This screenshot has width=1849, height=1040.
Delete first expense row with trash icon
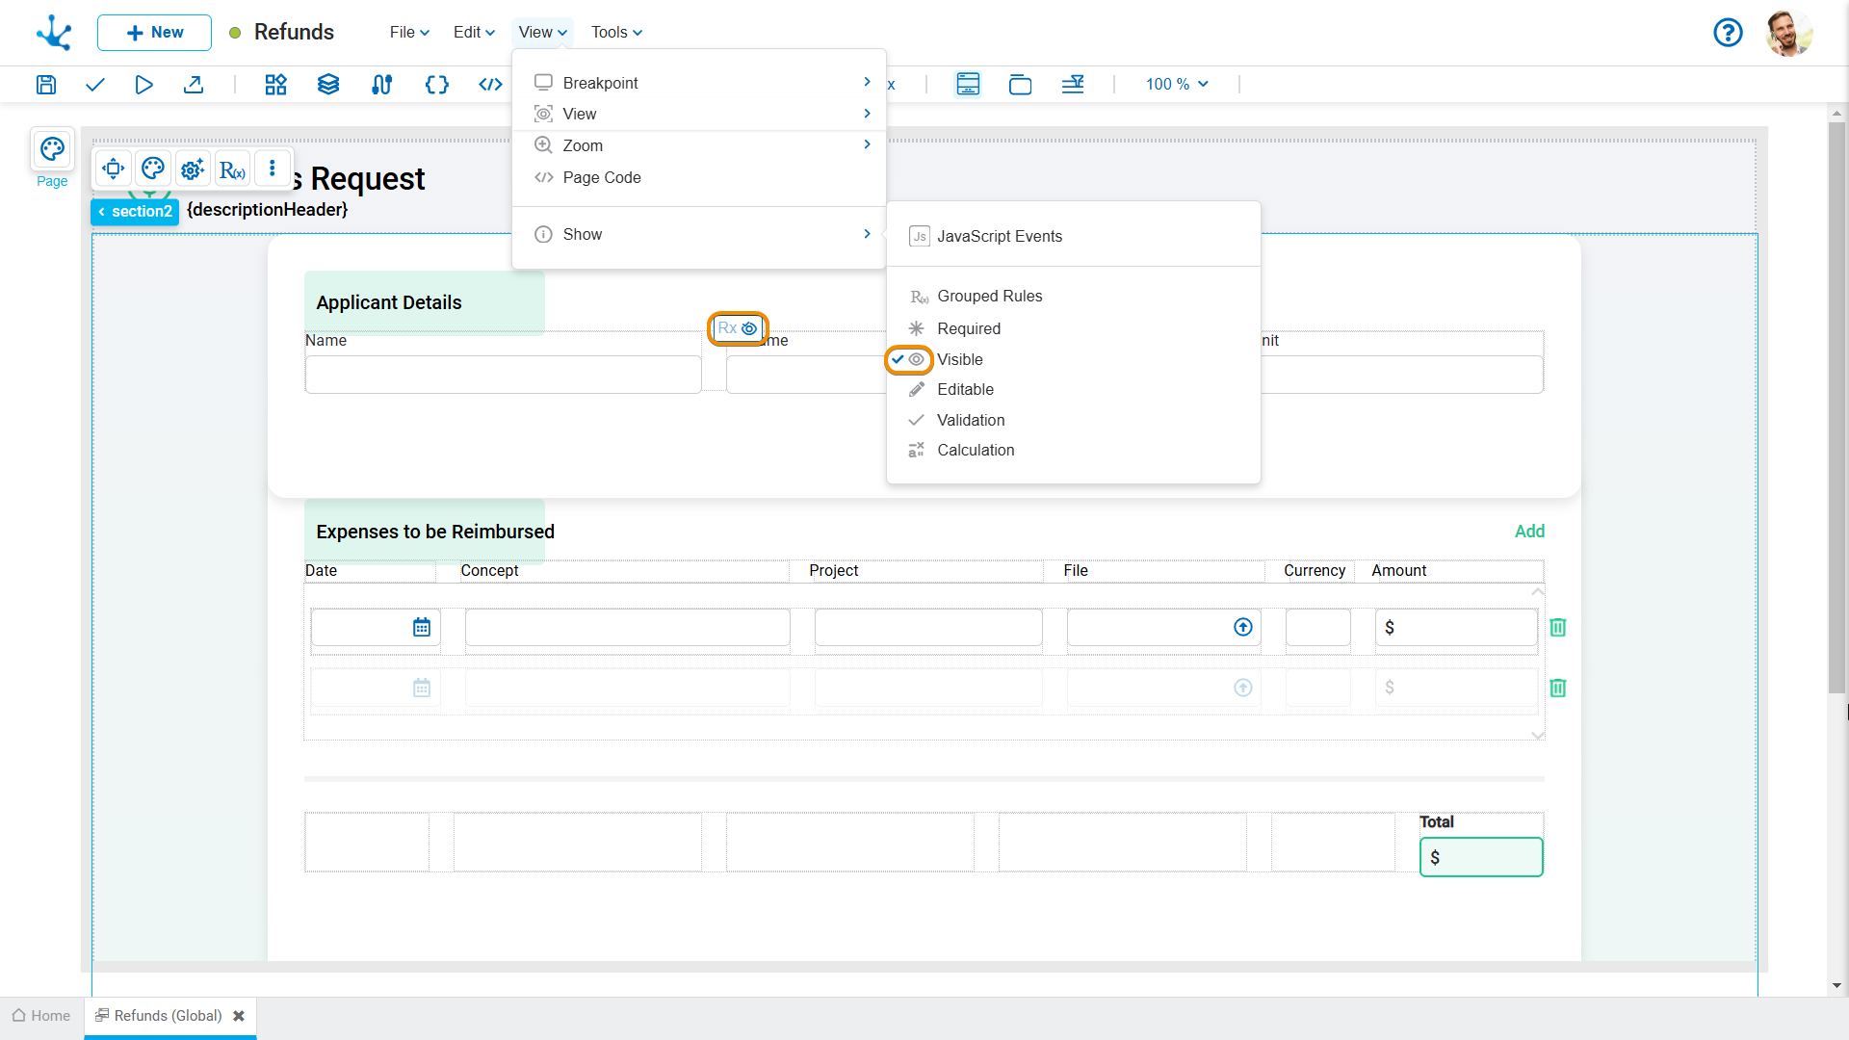(1557, 628)
